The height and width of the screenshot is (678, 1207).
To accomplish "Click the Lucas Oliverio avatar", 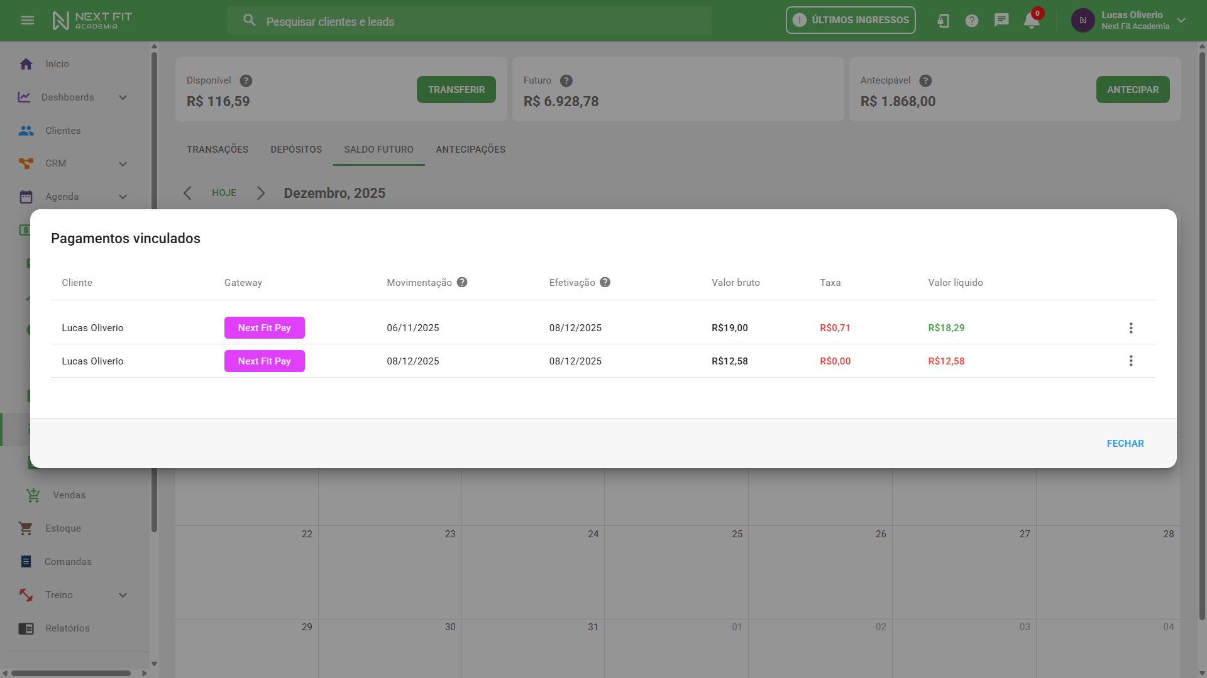I will [x=1083, y=20].
